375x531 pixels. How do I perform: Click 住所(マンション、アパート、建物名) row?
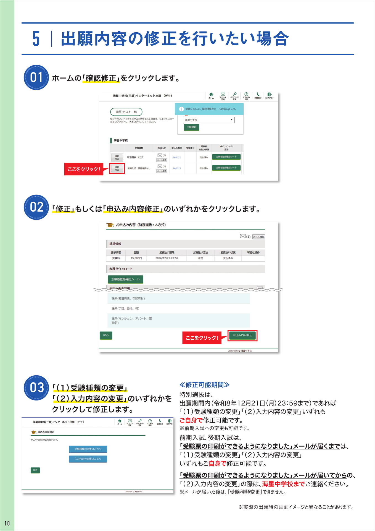click(178, 321)
